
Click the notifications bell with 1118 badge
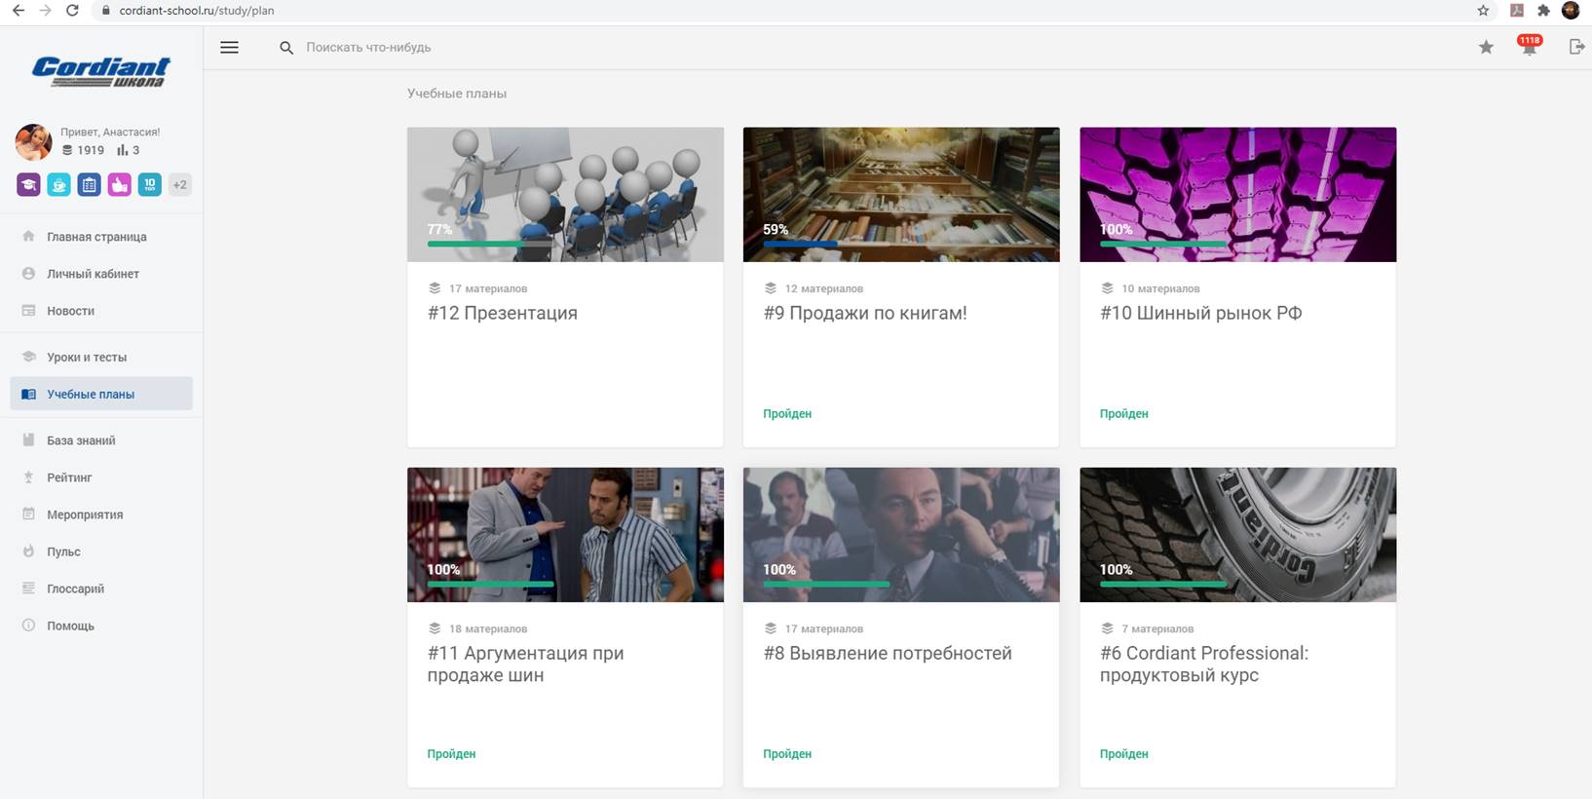(x=1529, y=48)
